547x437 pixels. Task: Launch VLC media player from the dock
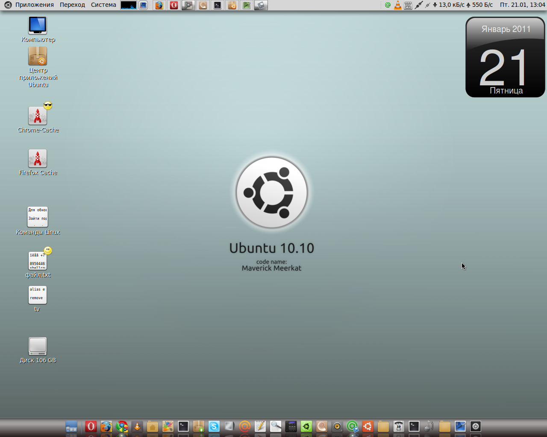(x=137, y=426)
